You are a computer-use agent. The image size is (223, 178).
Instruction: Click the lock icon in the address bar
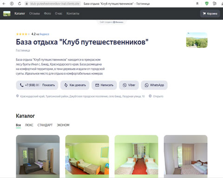click(x=26, y=4)
